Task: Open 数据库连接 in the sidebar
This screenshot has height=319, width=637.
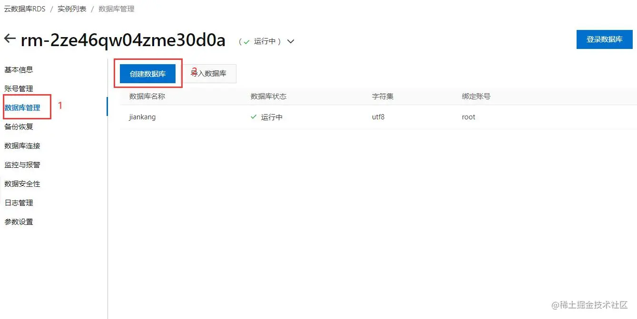Action: pos(22,146)
